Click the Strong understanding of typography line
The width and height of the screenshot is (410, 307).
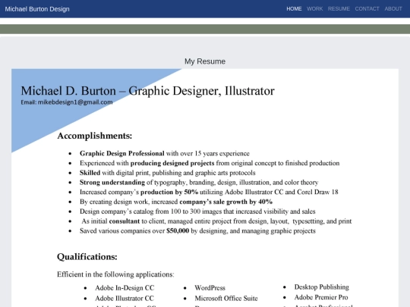(x=199, y=183)
